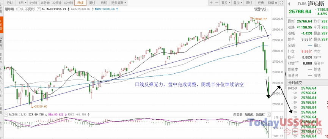Open the 叠加 overlay dropdown
Image resolution: width=328 pixels, height=139 pixels.
point(238,3)
